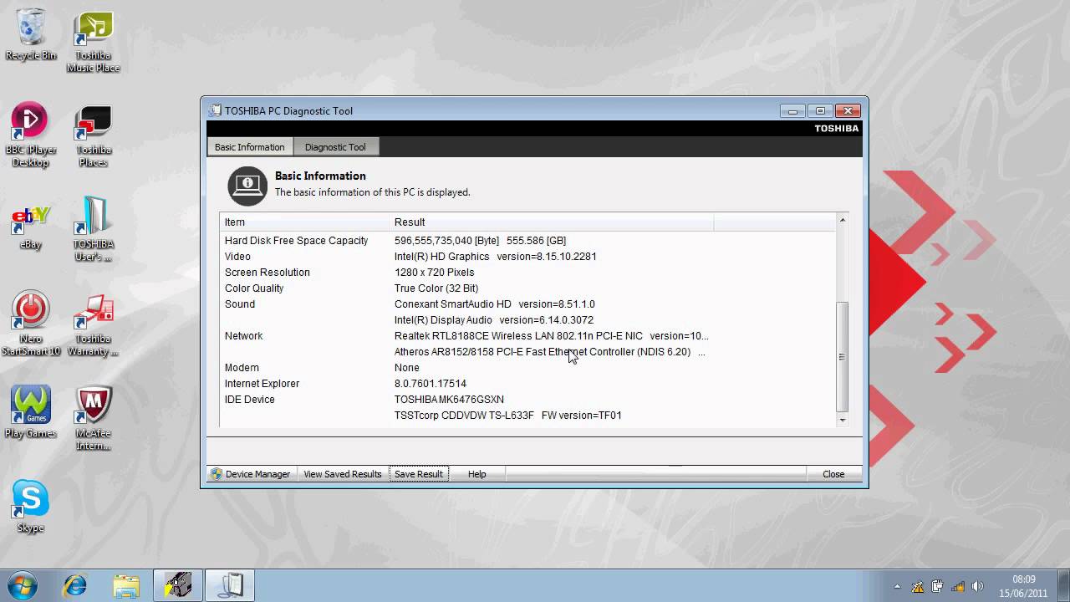1070x602 pixels.
Task: Open Device Manager button
Action: (x=250, y=474)
